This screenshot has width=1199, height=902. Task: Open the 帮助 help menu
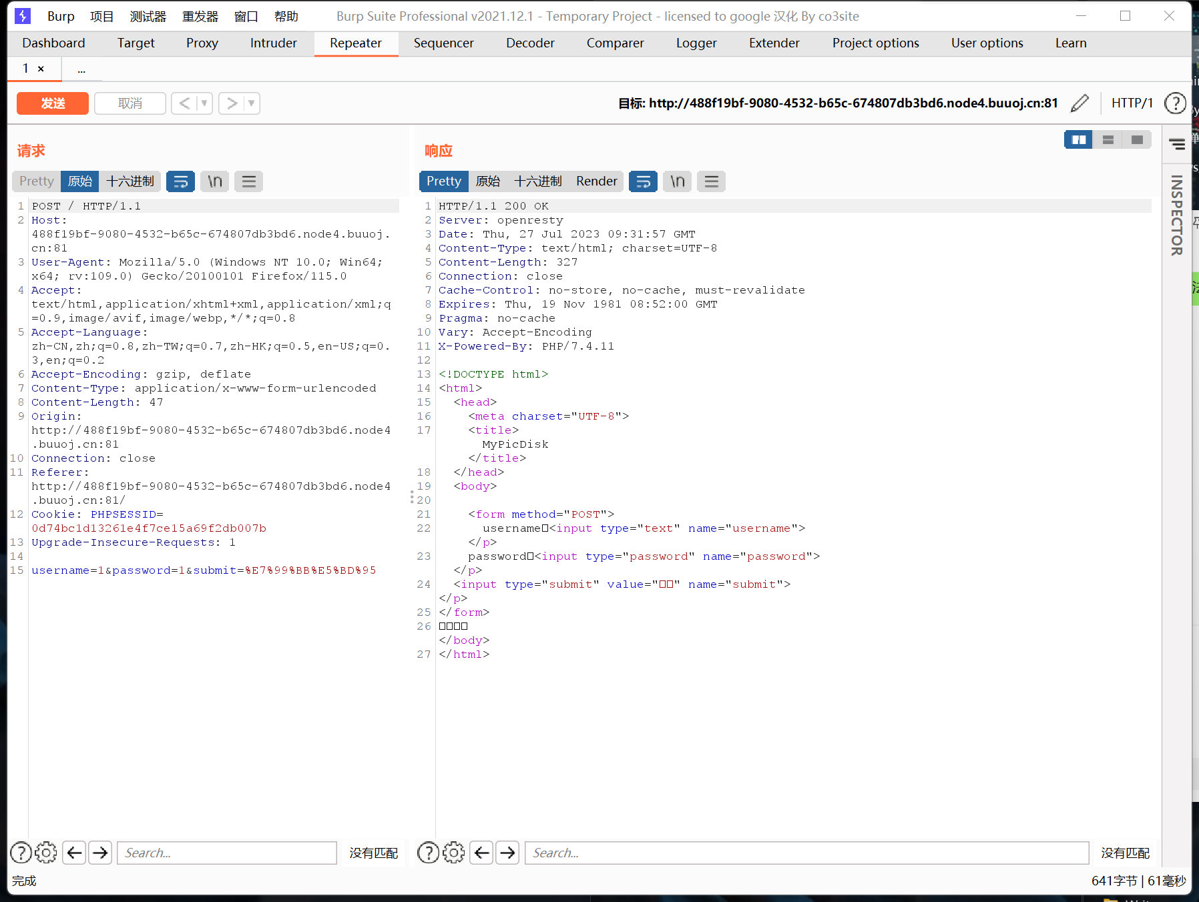pos(286,16)
